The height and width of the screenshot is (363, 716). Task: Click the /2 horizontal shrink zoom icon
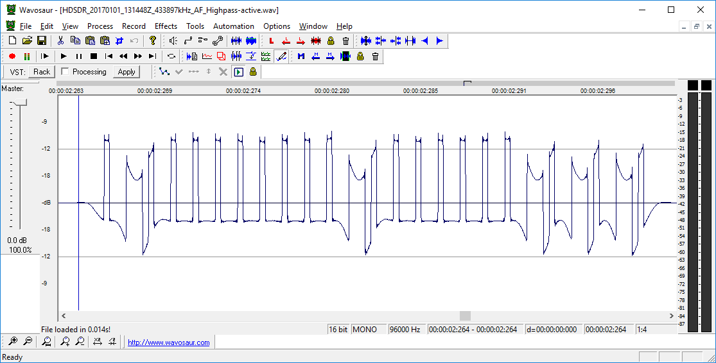click(112, 341)
